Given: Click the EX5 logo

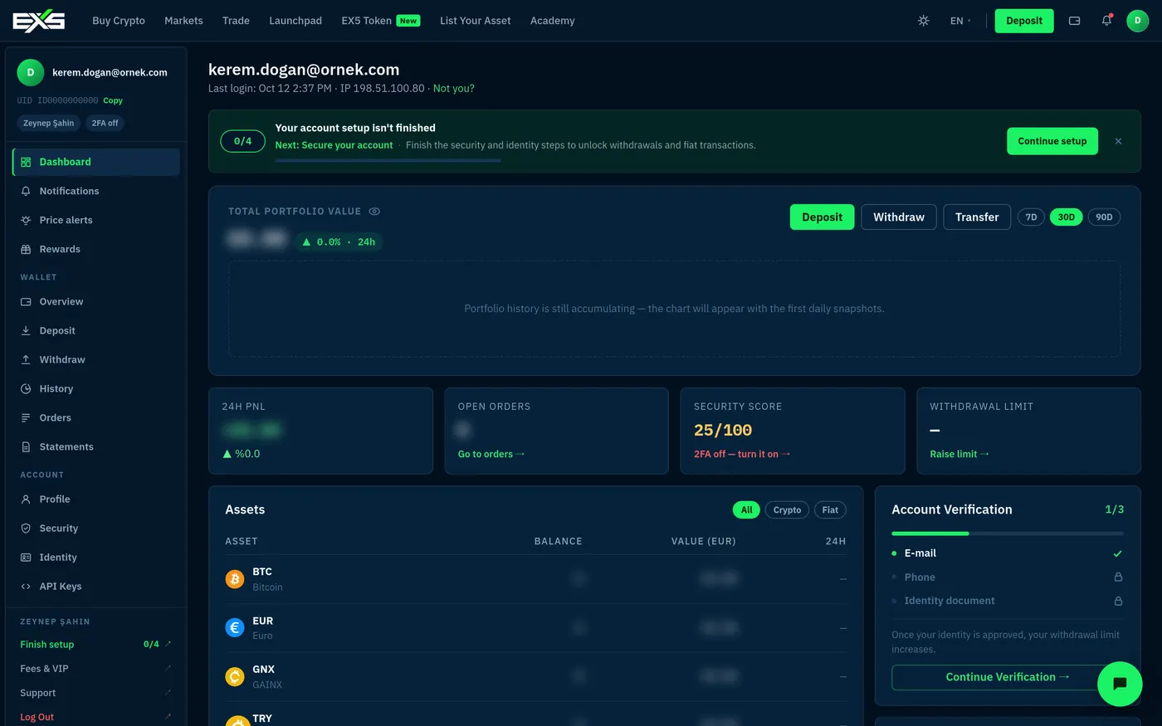Looking at the screenshot, I should coord(39,21).
